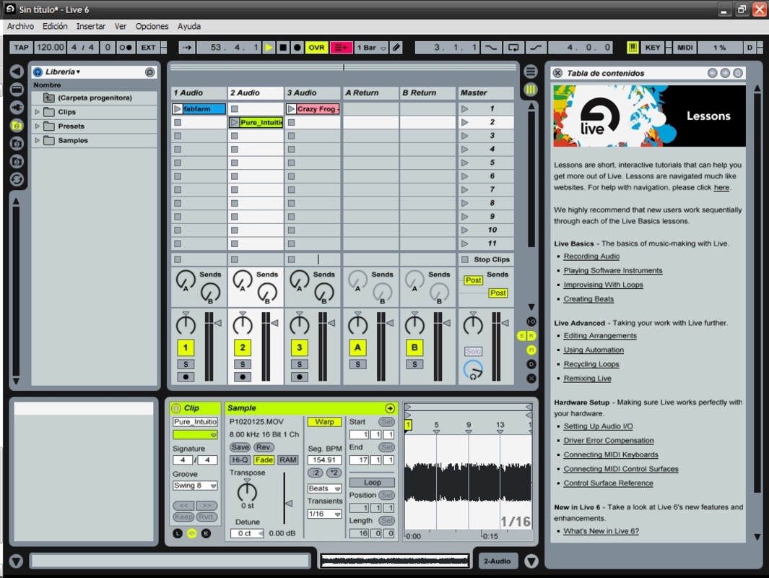
Task: Open Live Device Browser icon
Action: click(x=17, y=90)
